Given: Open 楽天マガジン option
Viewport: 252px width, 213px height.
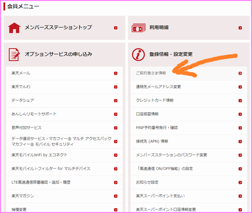Looking at the screenshot, I should point(64,196).
